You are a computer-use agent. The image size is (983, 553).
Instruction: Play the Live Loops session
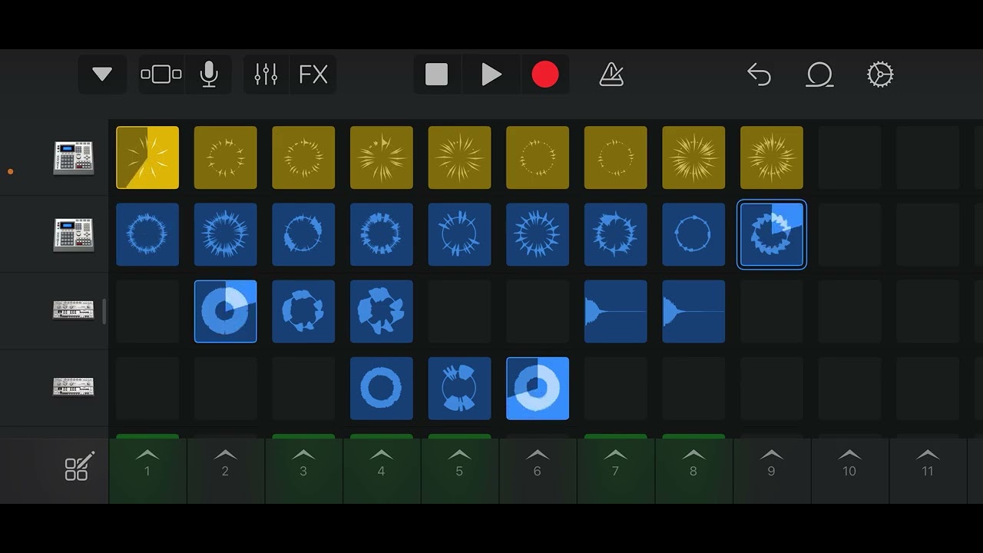pyautogui.click(x=491, y=75)
